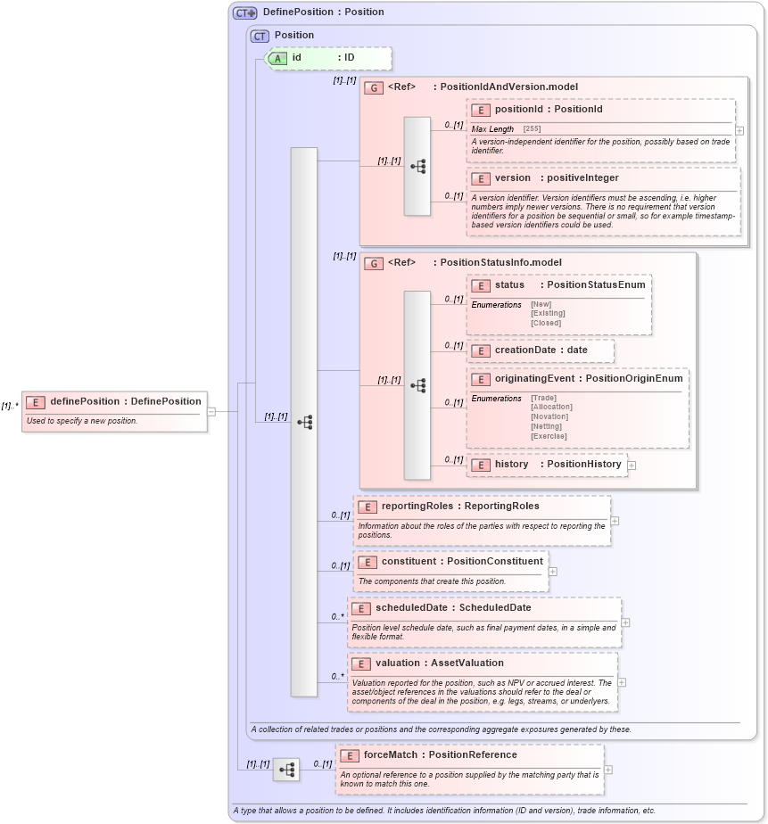Expand the constituent element

[551, 571]
